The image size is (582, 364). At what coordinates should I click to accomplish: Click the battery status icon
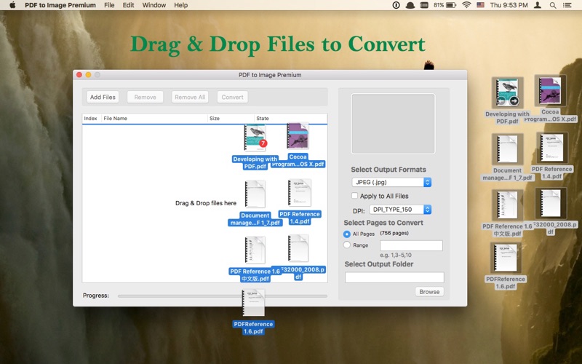[451, 5]
